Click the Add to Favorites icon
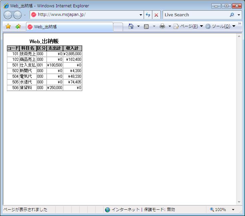This screenshot has width=245, height=216. pyautogui.click(x=18, y=26)
